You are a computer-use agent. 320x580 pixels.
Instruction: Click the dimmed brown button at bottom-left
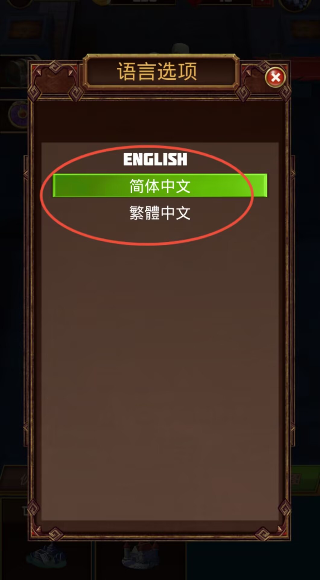pyautogui.click(x=14, y=480)
